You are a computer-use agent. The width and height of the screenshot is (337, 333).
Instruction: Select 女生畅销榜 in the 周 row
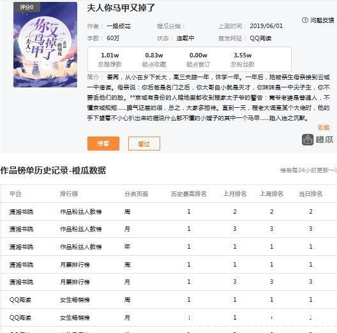(75, 299)
